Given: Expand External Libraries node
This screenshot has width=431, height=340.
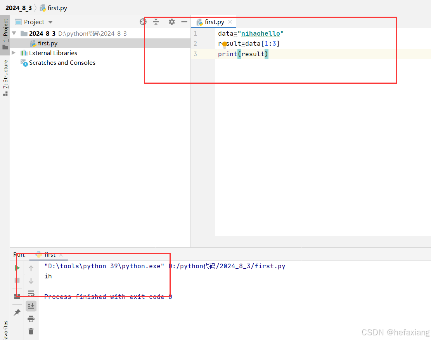Looking at the screenshot, I should pyautogui.click(x=14, y=53).
